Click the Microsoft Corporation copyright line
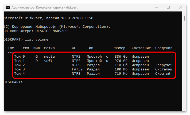Image resolution: width=190 pixels, height=115 pixels. click(57, 27)
